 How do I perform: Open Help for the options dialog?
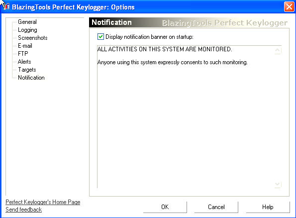coord(268,207)
